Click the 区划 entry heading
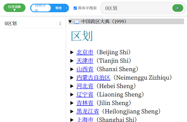Screen dimensions: 187x122 tap(82, 36)
